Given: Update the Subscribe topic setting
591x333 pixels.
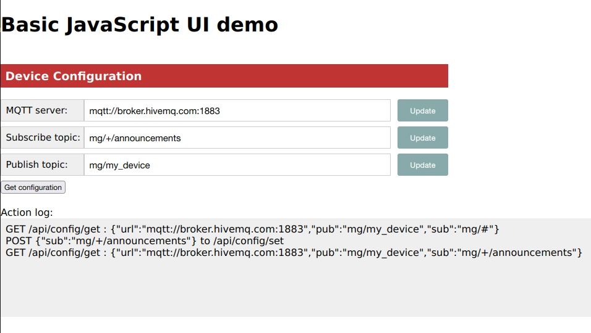Looking at the screenshot, I should (x=422, y=138).
